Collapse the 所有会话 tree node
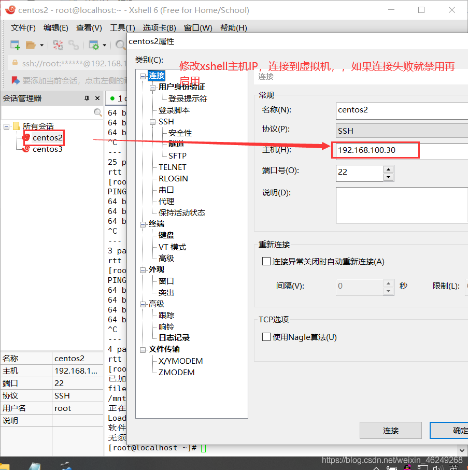The image size is (468, 470). pyautogui.click(x=6, y=126)
